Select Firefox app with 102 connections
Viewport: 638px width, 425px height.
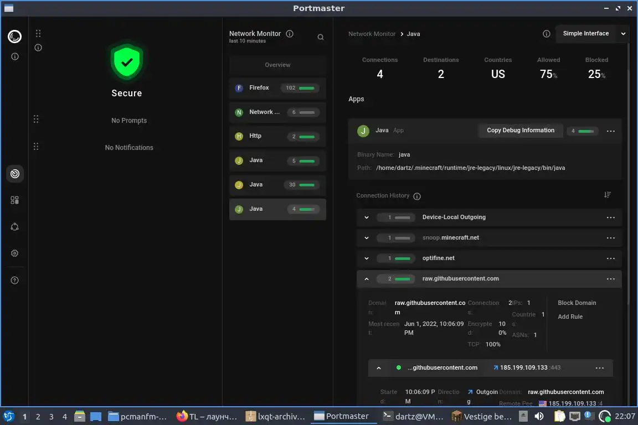(277, 88)
